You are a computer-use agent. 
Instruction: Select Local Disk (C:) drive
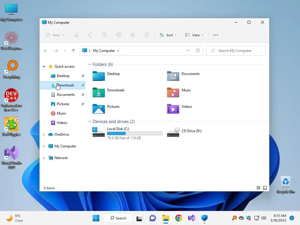[127, 133]
